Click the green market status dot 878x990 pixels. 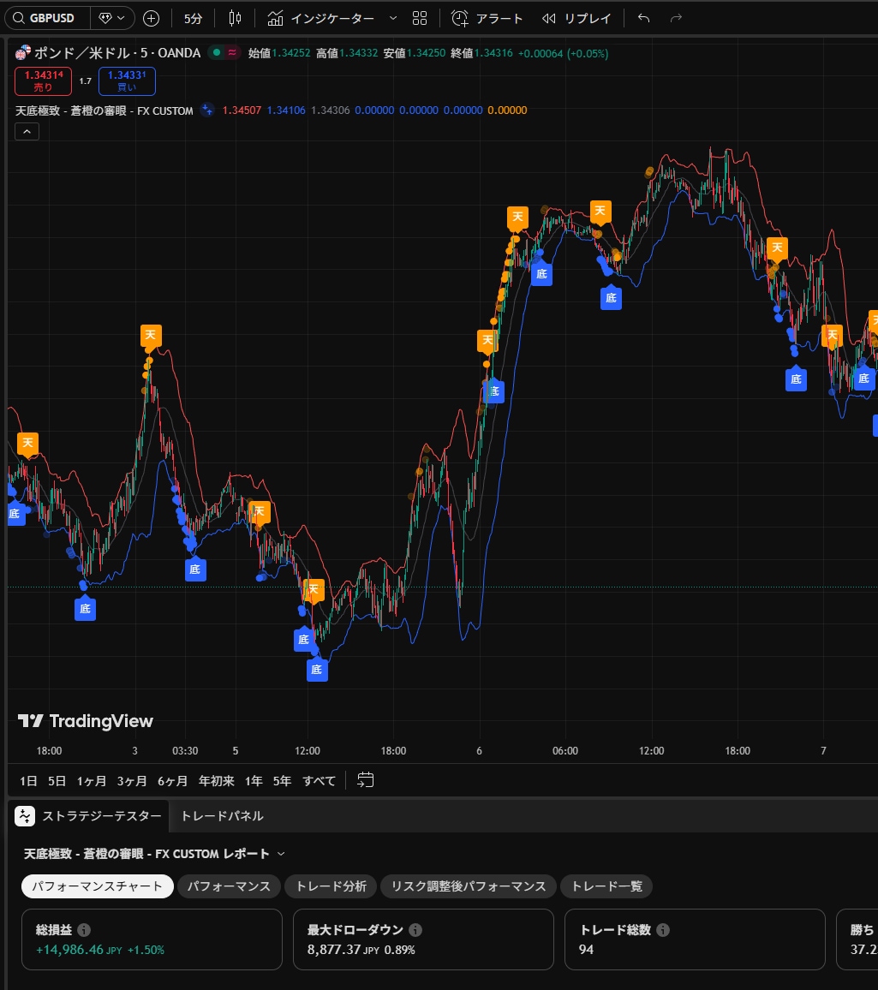pyautogui.click(x=217, y=53)
